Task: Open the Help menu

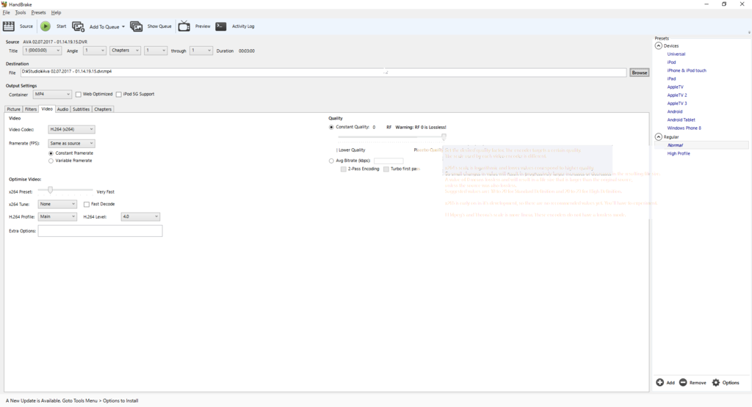Action: tap(56, 12)
